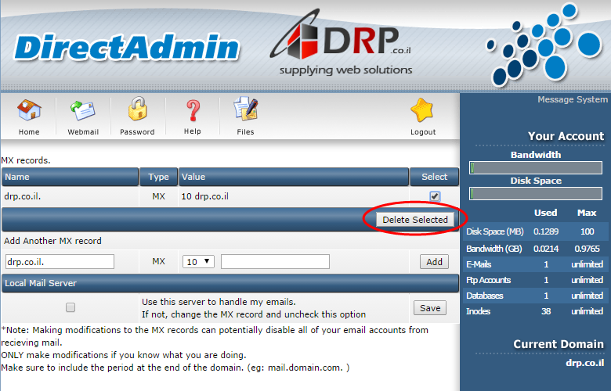Open Webmail via the envelope icon
Screen dimensions: 611x391
pos(83,111)
